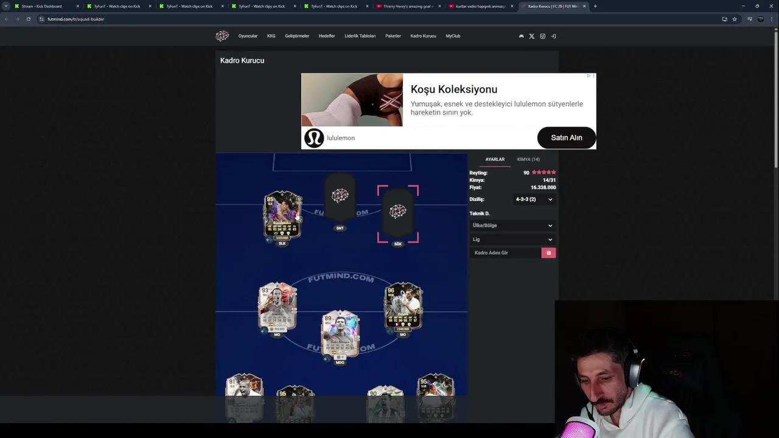Switch to the AYARLAR tab
779x438 pixels.
coord(495,159)
